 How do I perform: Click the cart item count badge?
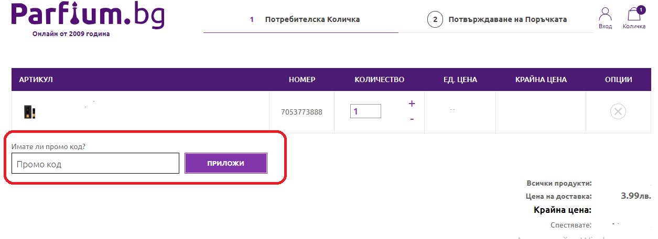(641, 9)
